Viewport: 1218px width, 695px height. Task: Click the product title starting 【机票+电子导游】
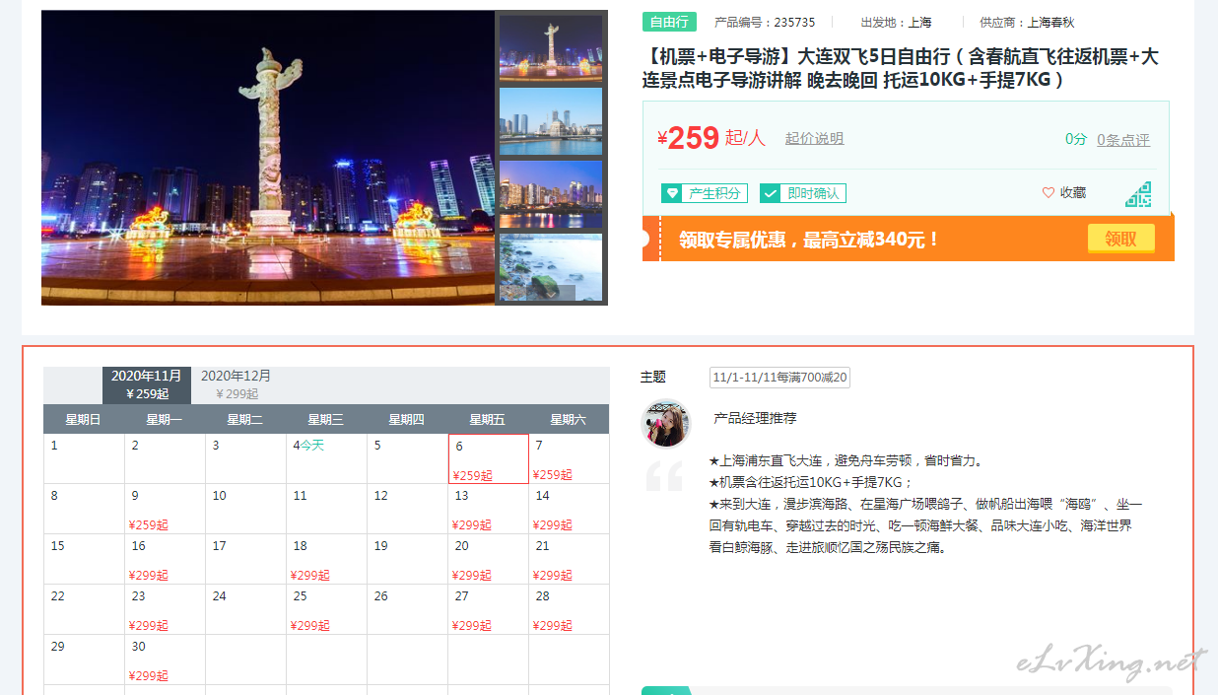[901, 68]
